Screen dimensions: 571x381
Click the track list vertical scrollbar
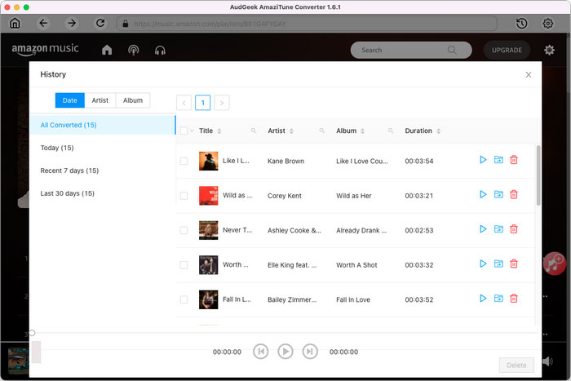pos(538,175)
